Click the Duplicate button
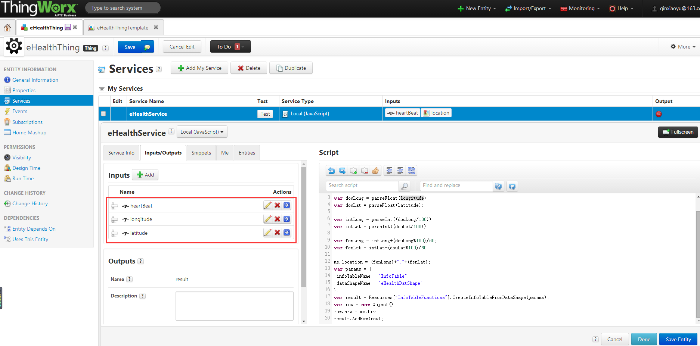Image resolution: width=700 pixels, height=346 pixels. [x=291, y=68]
